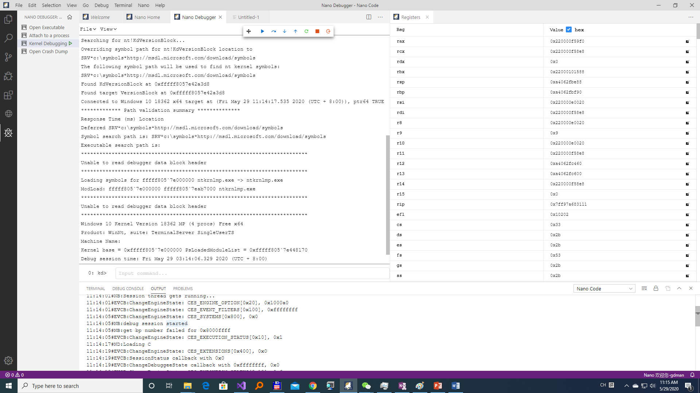Screen dimensions: 700x393
Task: Open the Nano Code output channel dropdown
Action: pyautogui.click(x=604, y=289)
